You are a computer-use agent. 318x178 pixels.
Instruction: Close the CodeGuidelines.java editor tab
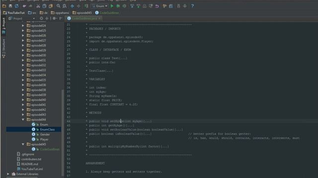pyautogui.click(x=99, y=18)
